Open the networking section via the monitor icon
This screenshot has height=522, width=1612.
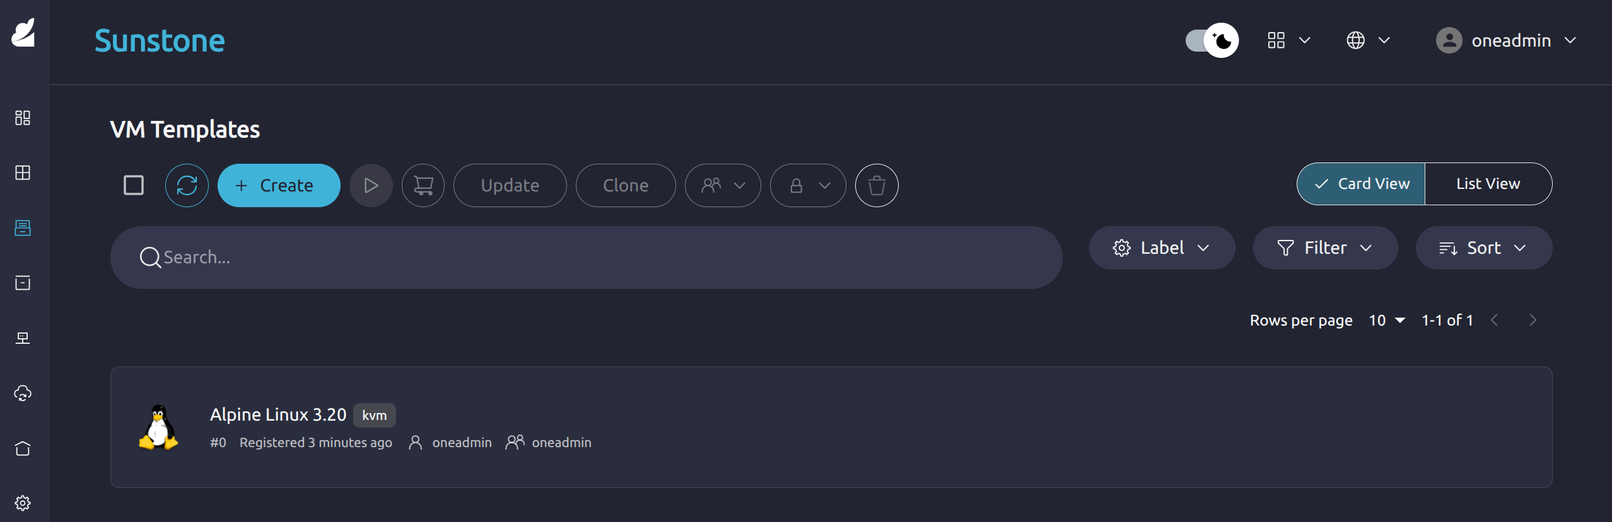tap(23, 338)
